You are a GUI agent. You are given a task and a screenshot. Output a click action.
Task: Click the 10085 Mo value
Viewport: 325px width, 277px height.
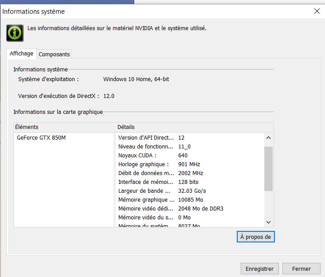(191, 200)
